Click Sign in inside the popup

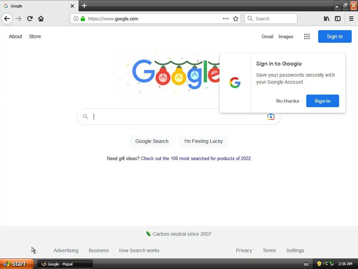click(322, 101)
